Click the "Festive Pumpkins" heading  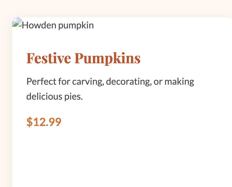coord(83,58)
